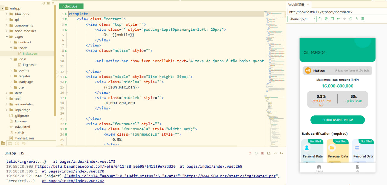Click the red debug bug icon in console
Viewport: 387px width, 185px height.
[250, 153]
